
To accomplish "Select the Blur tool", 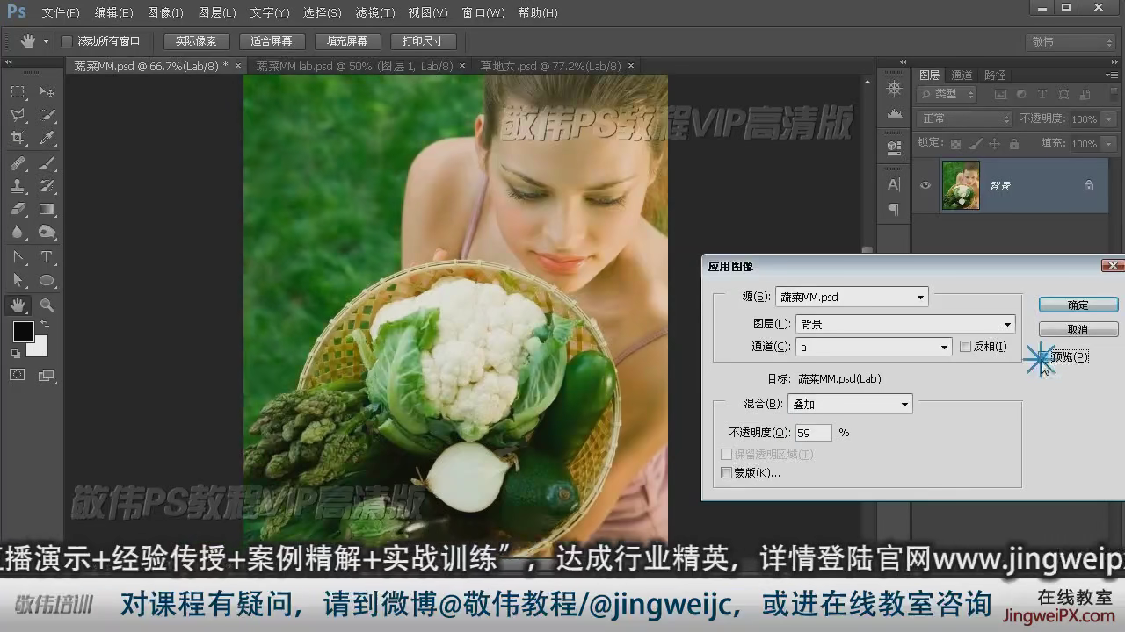I will pyautogui.click(x=18, y=233).
